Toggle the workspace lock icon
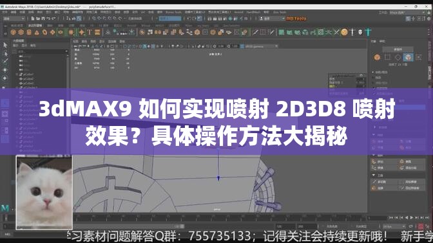 [x=429, y=12]
